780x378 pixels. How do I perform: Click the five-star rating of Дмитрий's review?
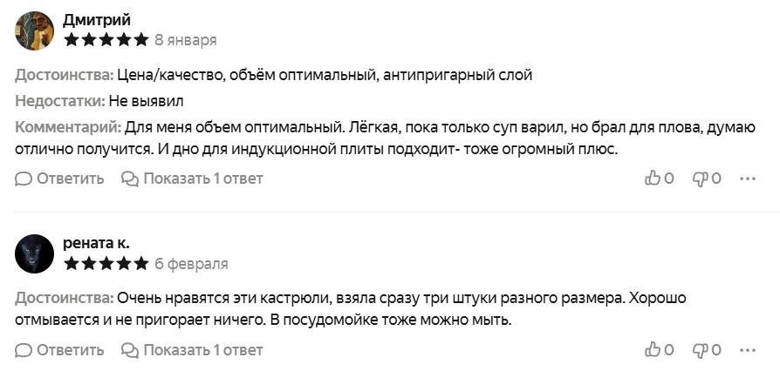tap(106, 40)
